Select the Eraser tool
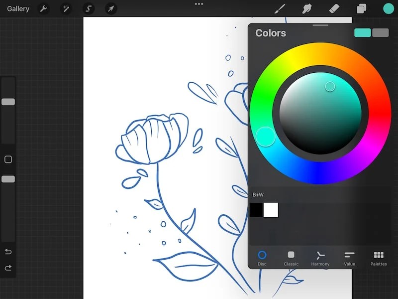The image size is (398, 299). click(334, 8)
